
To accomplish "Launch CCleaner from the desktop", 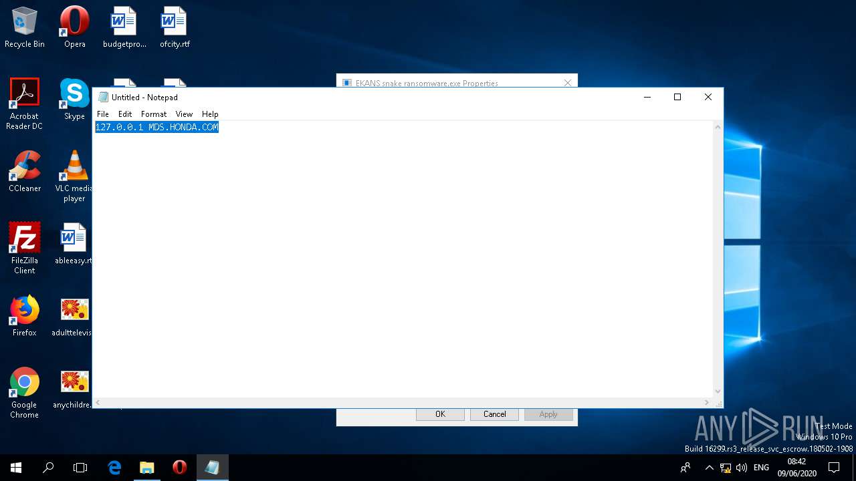I will (25, 171).
